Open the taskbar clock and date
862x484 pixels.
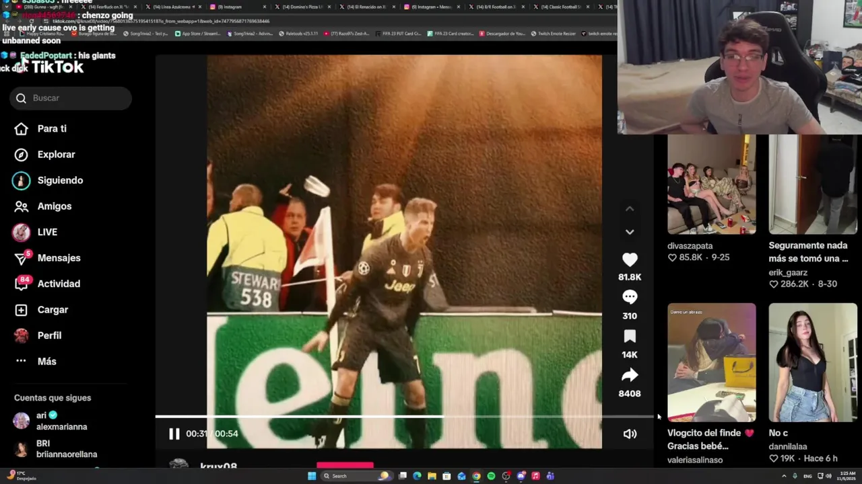point(847,476)
